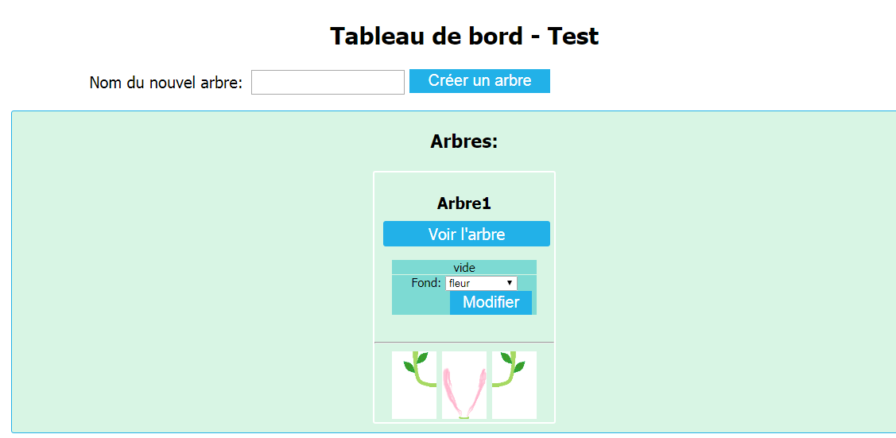Open Arbre1 with Voir l'arbre button

pos(466,235)
